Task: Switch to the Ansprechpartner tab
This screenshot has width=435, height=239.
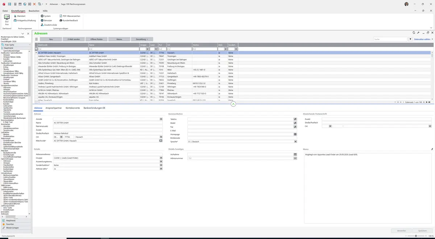Action: 54,108
